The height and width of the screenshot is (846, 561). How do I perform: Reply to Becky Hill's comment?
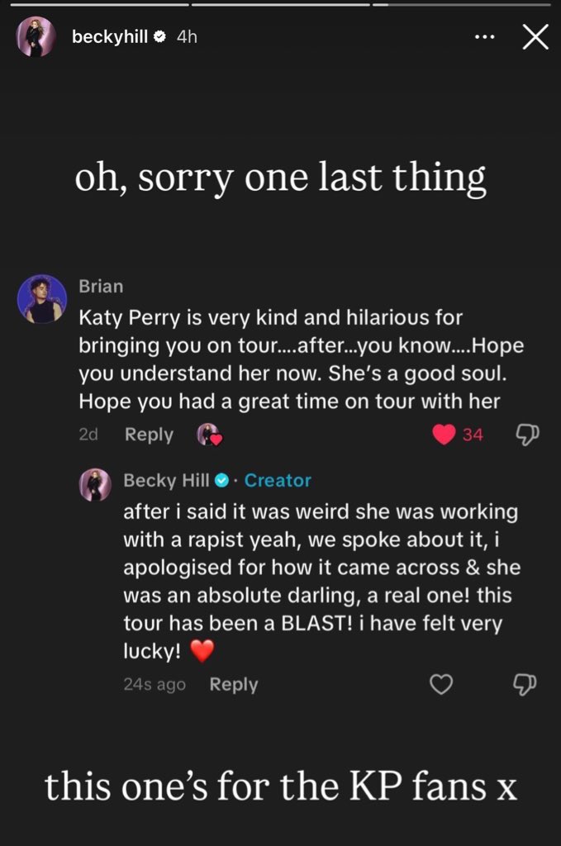click(234, 684)
